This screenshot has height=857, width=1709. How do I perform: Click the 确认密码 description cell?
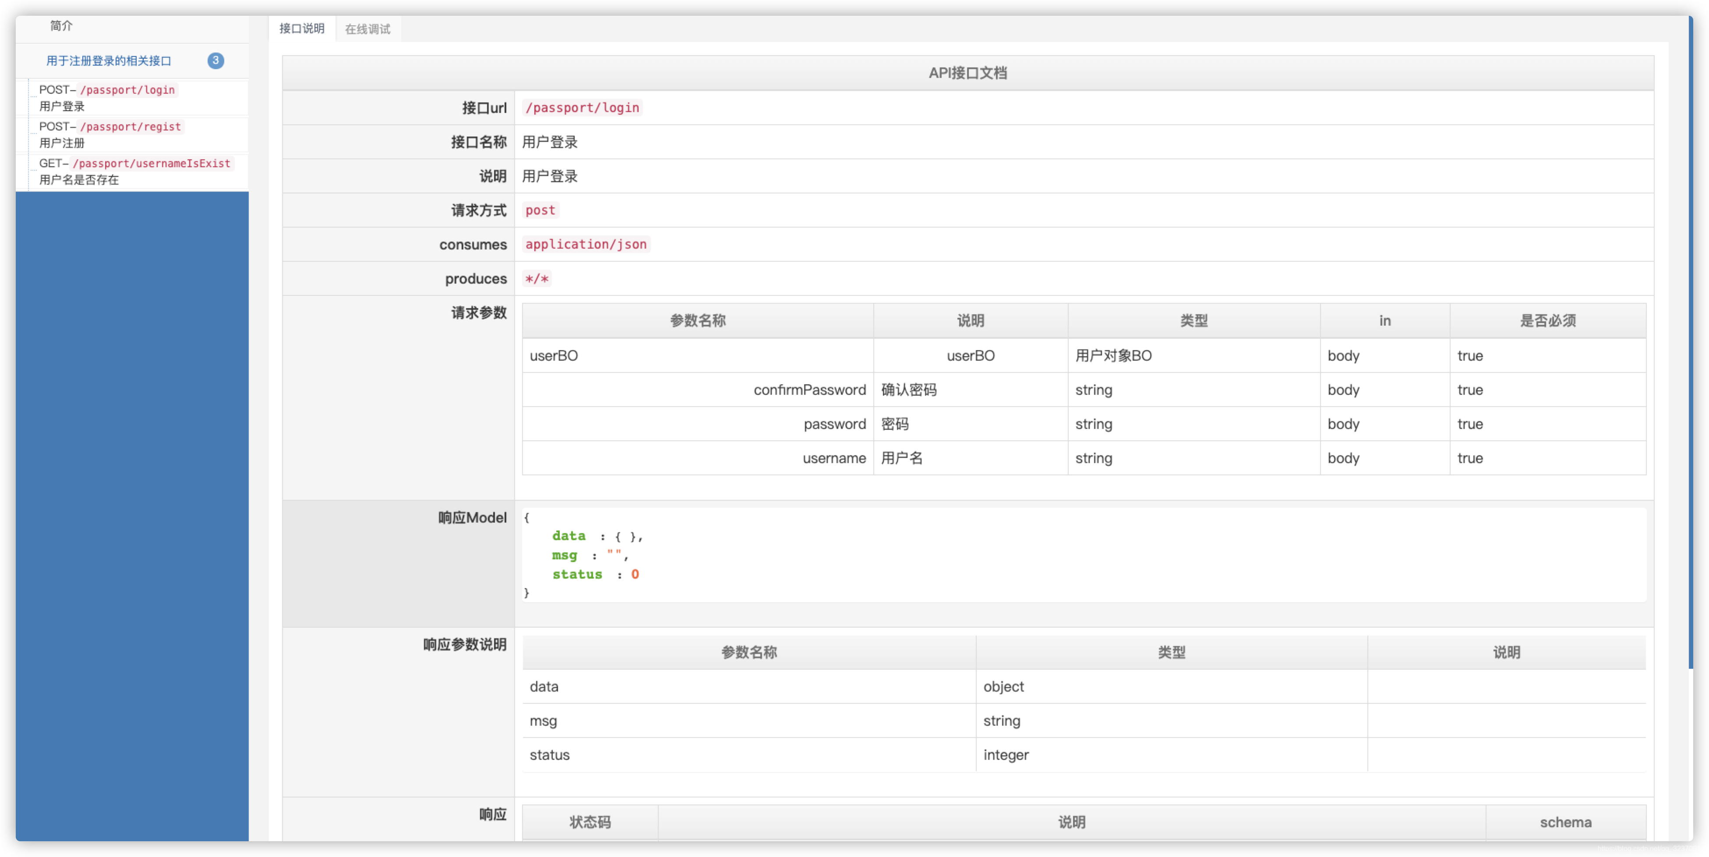pyautogui.click(x=970, y=390)
